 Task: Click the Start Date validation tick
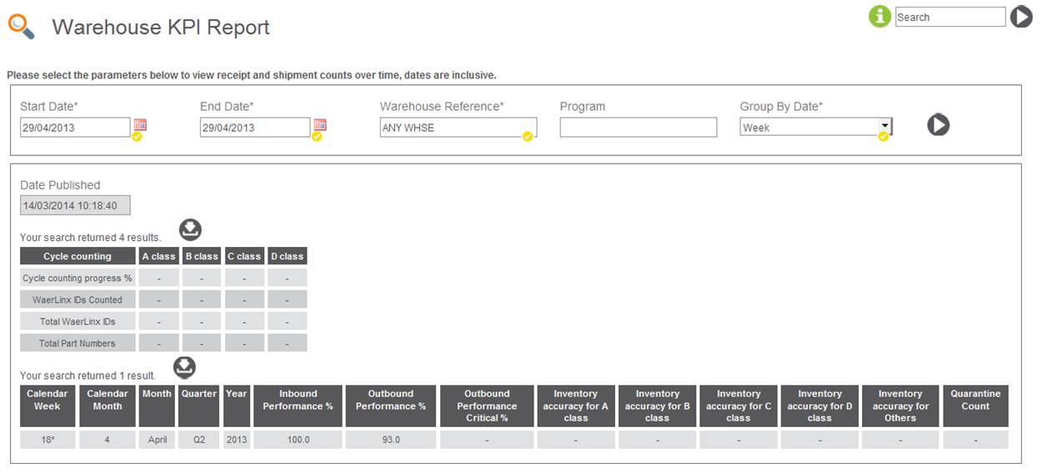137,137
